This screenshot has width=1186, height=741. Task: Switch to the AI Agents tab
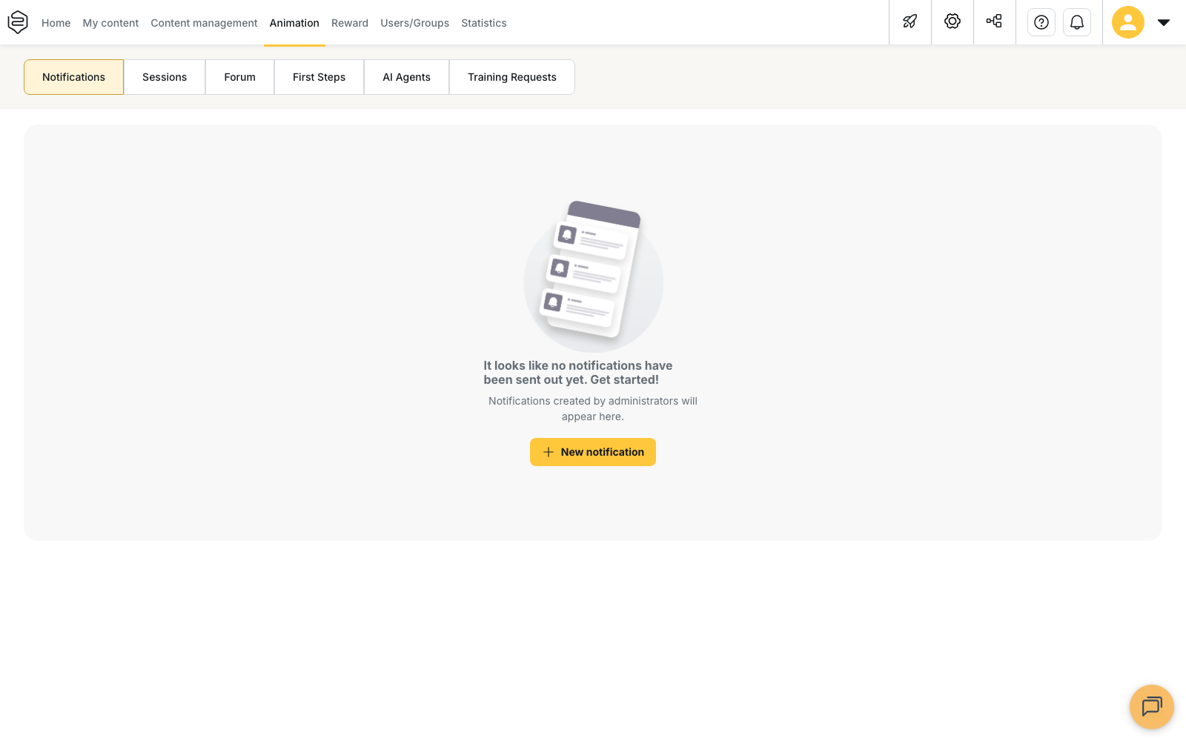click(407, 77)
